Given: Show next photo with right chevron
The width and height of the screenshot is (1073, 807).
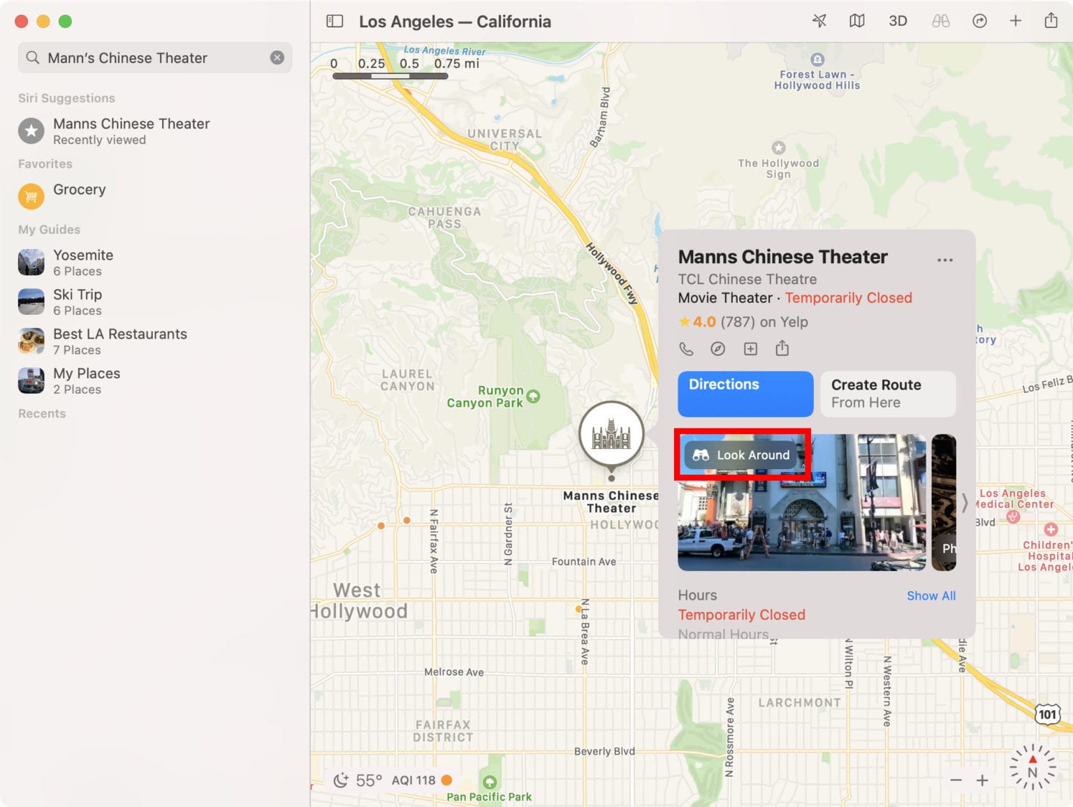Looking at the screenshot, I should click(964, 503).
